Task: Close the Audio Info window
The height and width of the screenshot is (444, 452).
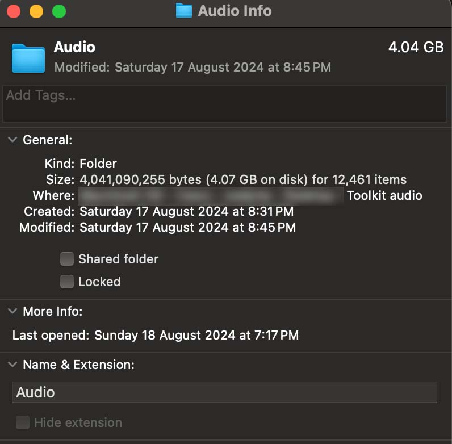Action: click(14, 11)
